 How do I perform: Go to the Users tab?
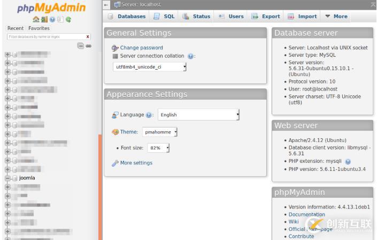pos(231,17)
